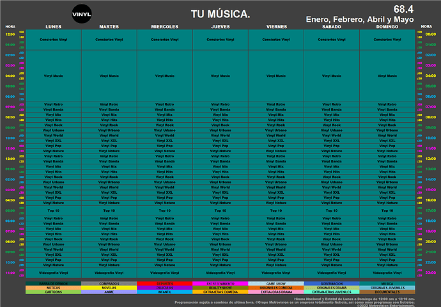Open Videografia Vinyl on Domingo
Viewport: 441px width, 307px height.
387,272
